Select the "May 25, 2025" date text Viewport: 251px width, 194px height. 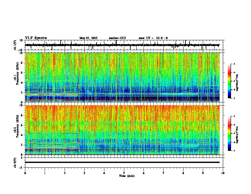click(88, 38)
